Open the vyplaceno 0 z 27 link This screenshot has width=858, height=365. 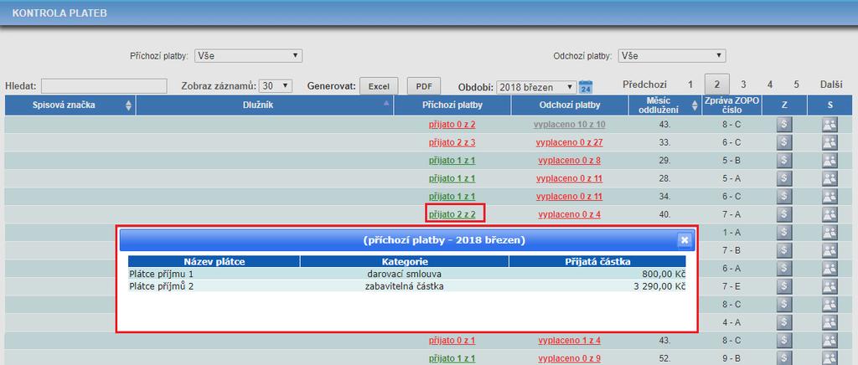tap(570, 142)
